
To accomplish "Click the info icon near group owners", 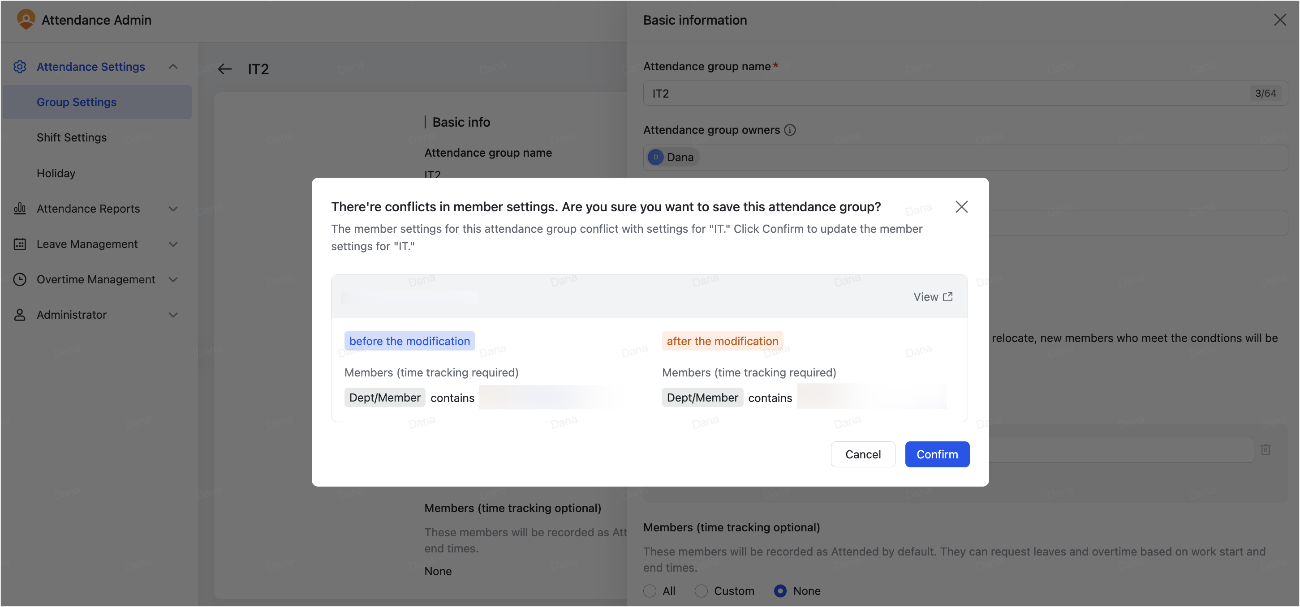I will point(790,130).
